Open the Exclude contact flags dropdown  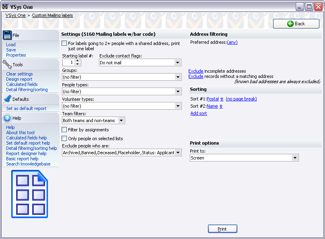click(177, 63)
